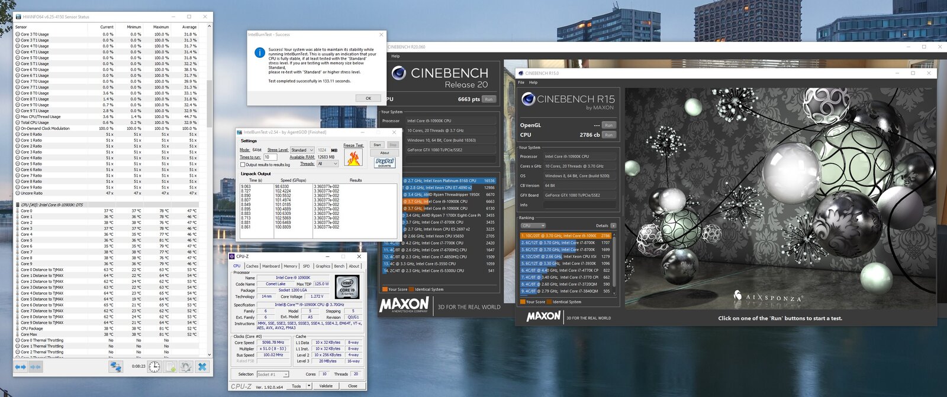Click About button in IntelBurnTest
The image size is (947, 397).
[x=385, y=152]
